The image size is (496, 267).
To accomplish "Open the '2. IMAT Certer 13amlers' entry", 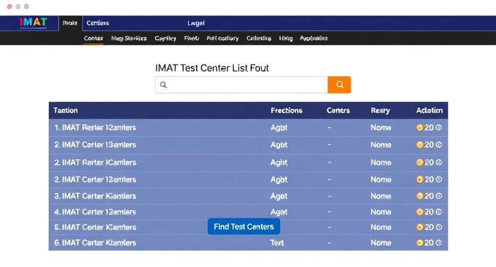I will pos(95,145).
